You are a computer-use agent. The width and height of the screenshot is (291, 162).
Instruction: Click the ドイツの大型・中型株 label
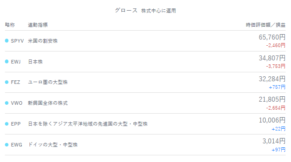pyautogui.click(x=53, y=145)
